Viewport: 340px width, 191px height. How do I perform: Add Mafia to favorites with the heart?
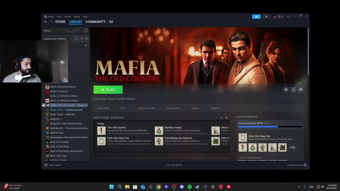(x=301, y=90)
